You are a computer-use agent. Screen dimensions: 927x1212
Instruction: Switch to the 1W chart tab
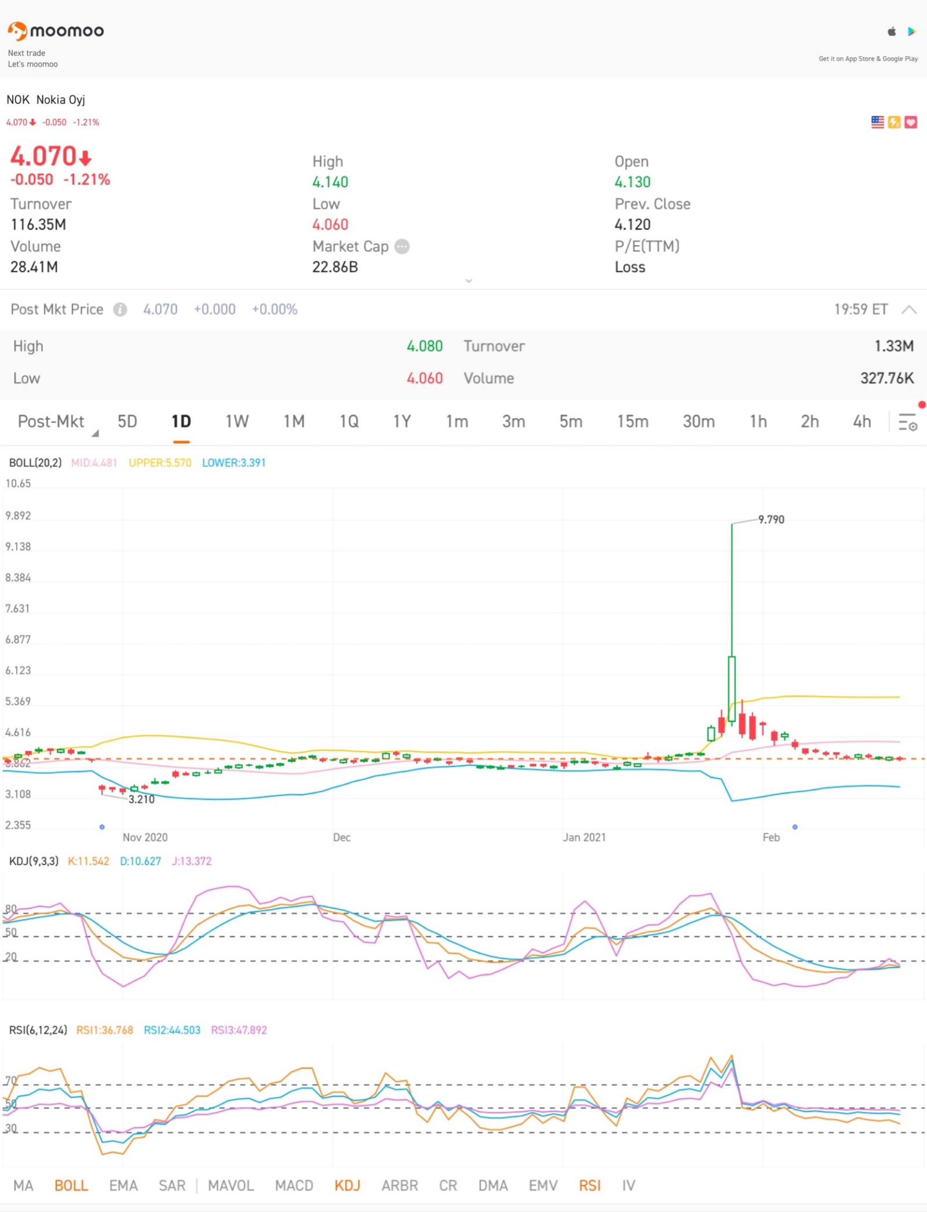[x=237, y=422]
